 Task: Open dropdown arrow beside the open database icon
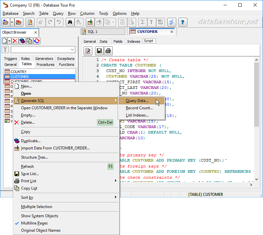[12, 22]
